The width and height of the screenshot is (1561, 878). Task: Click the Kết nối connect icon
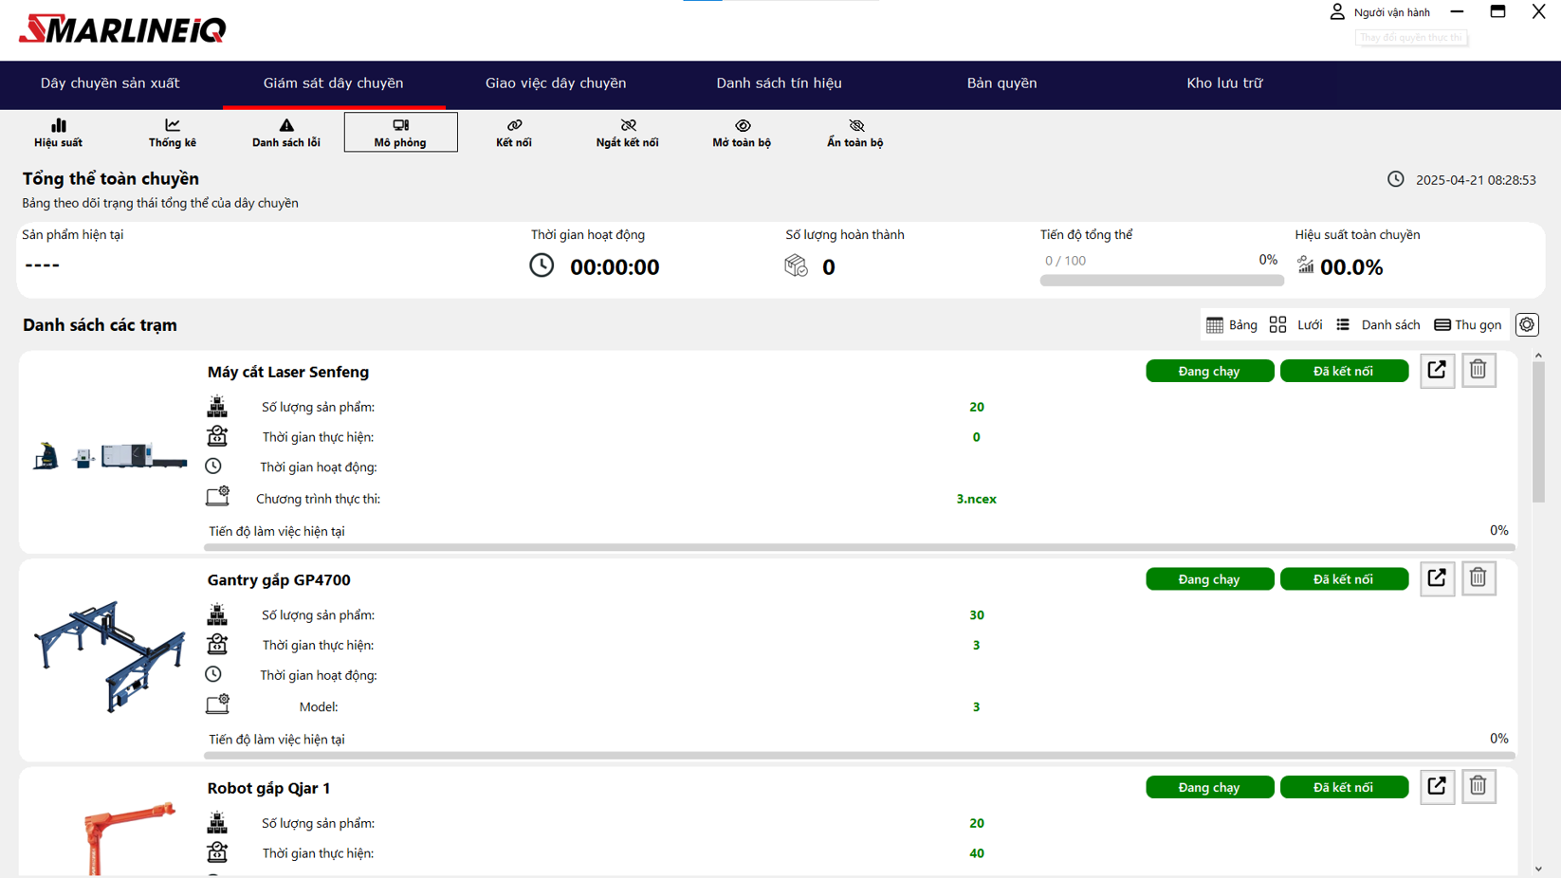tap(514, 133)
